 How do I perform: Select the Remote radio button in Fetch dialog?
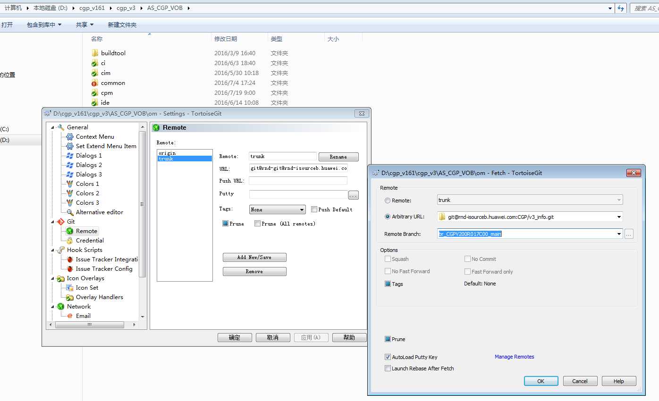pyautogui.click(x=388, y=200)
